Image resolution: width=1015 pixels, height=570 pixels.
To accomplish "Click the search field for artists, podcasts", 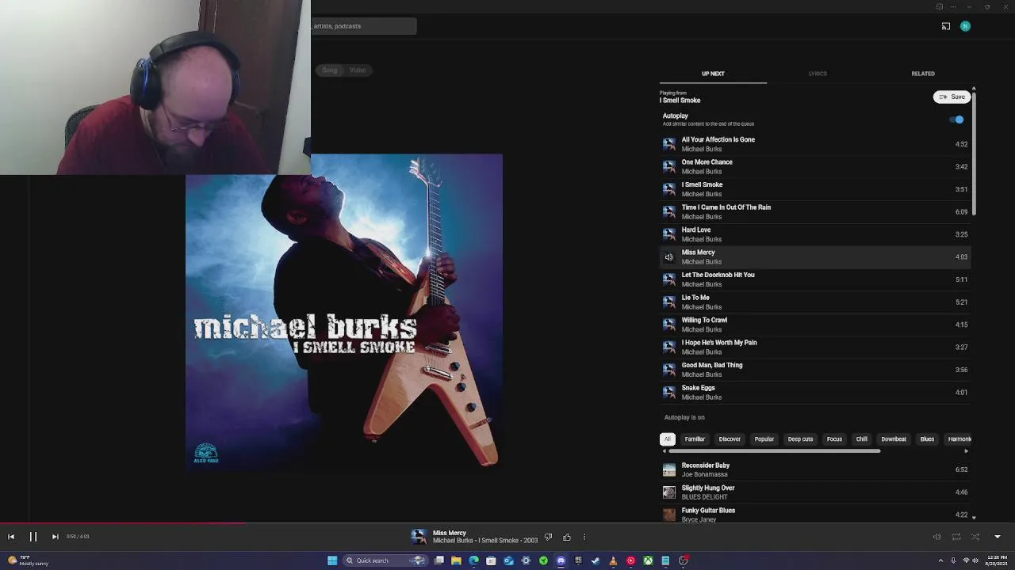I will pyautogui.click(x=363, y=26).
